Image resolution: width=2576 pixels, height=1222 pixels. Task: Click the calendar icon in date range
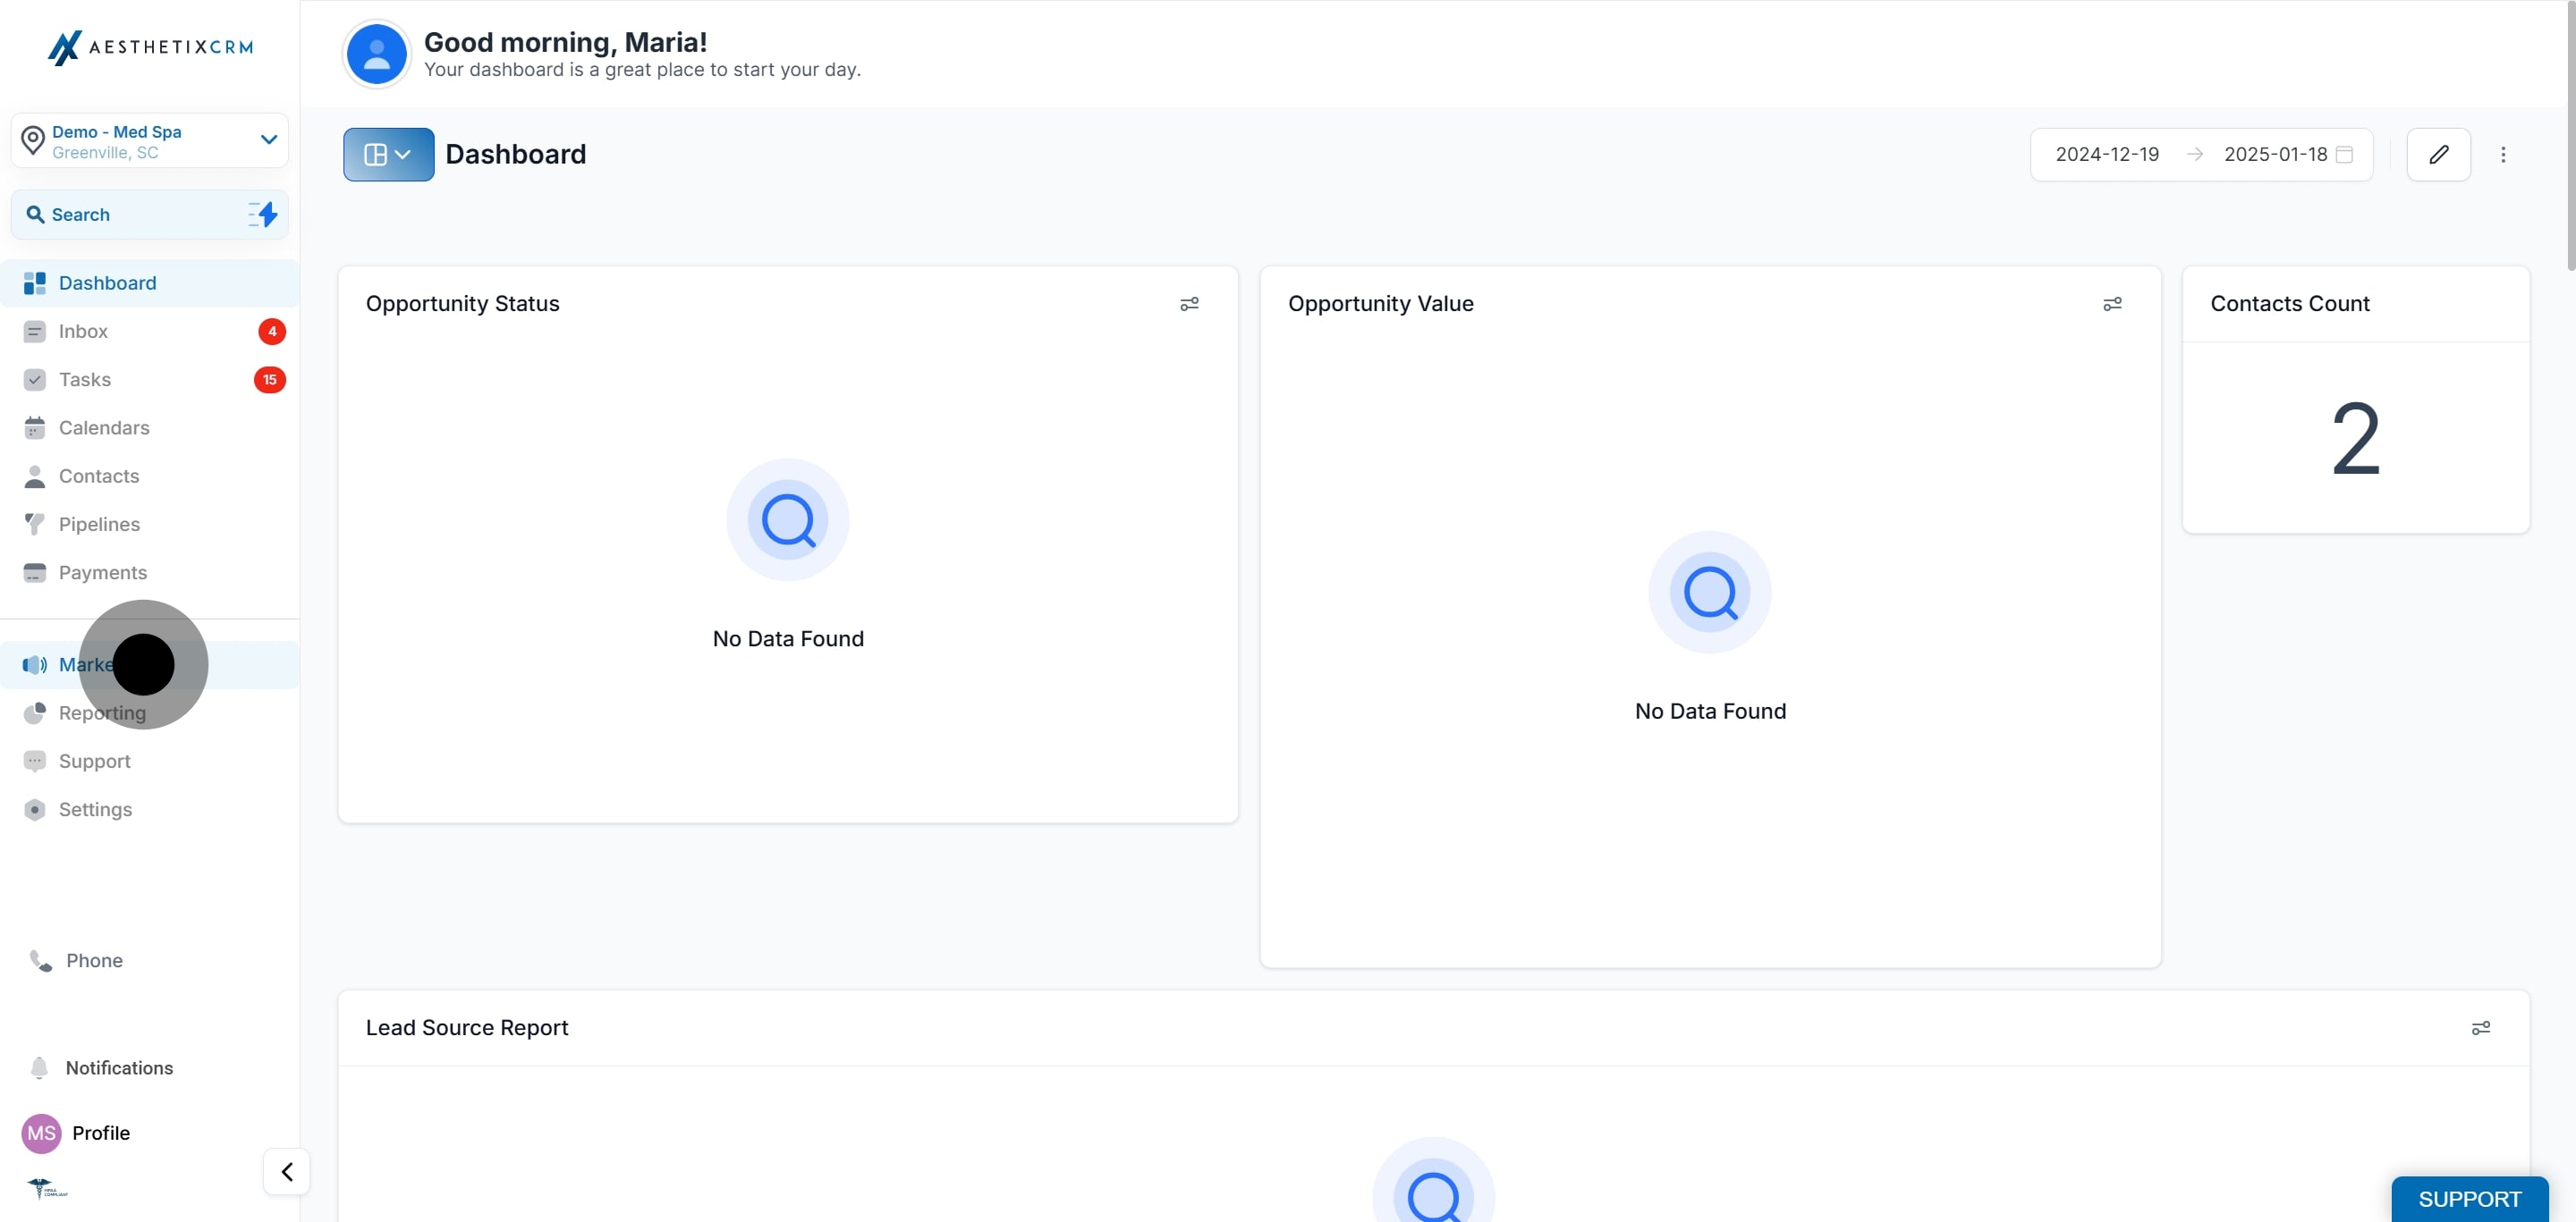(2344, 155)
